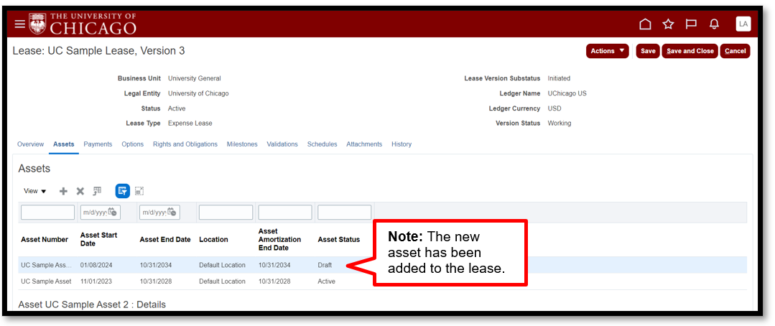Click the Cancel button

(x=735, y=51)
